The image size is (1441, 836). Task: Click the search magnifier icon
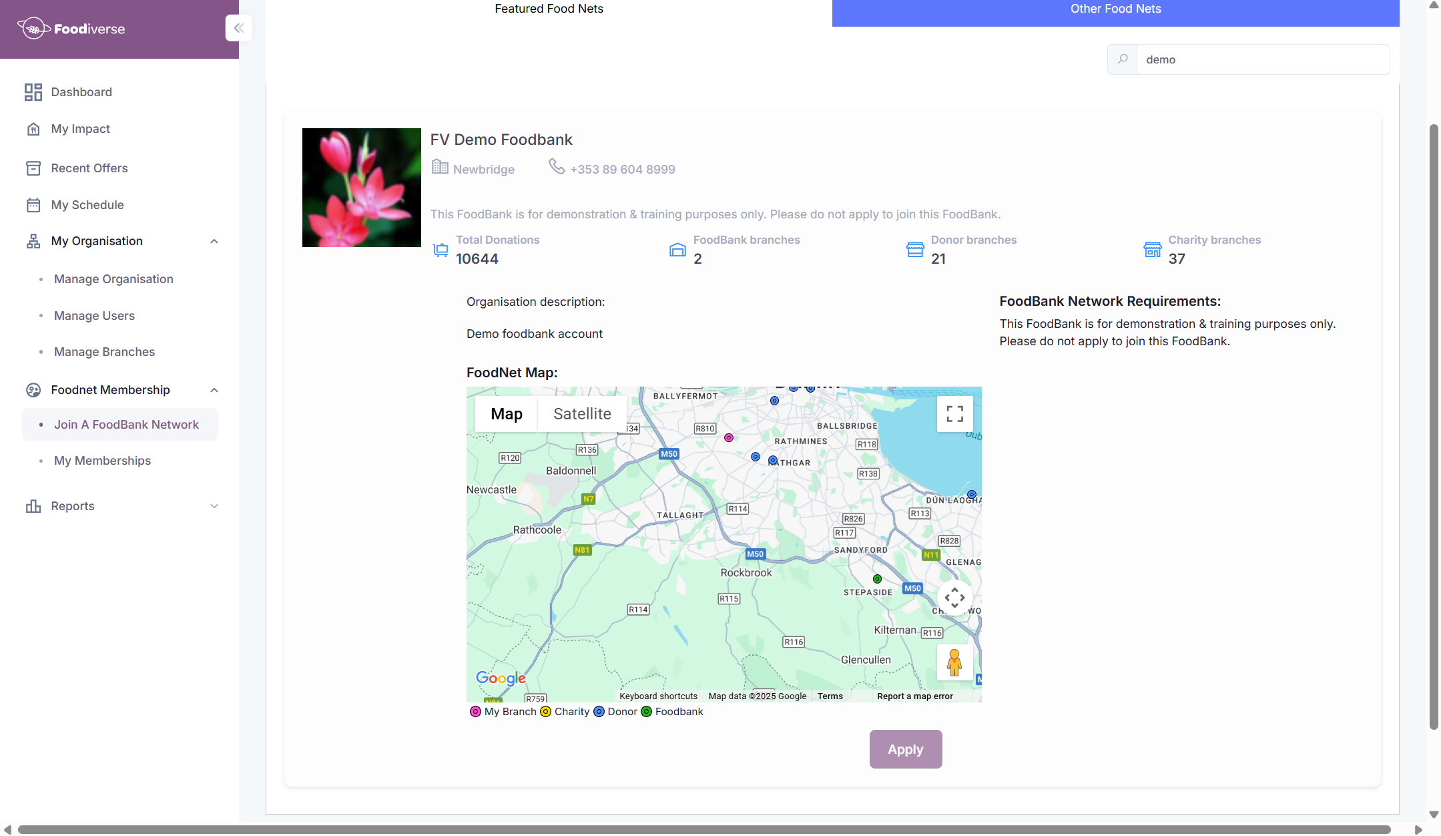(x=1123, y=59)
